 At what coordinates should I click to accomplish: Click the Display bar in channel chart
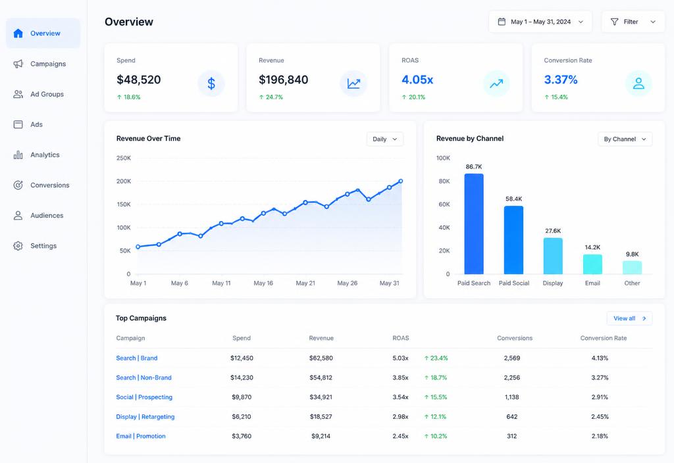click(x=553, y=256)
